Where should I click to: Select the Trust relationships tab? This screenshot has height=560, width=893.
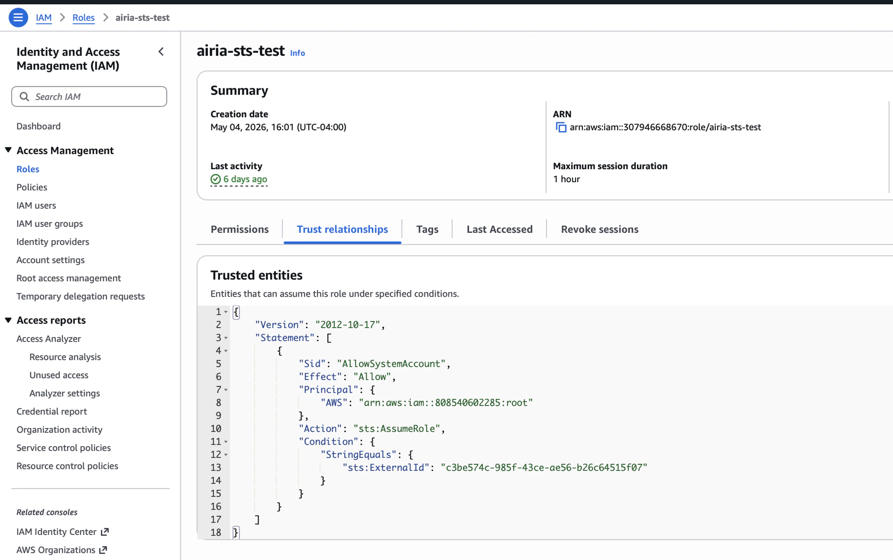click(342, 229)
